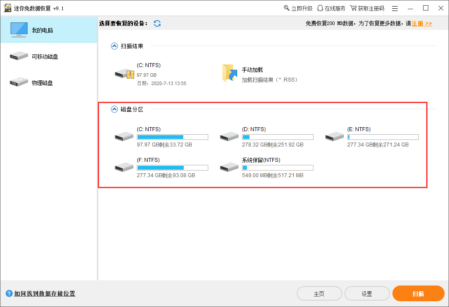
Task: Switch to 可移动磁盘 tab
Action: [49, 56]
